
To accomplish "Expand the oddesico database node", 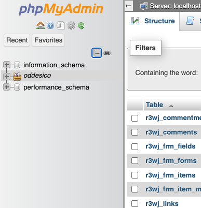I will [x=7, y=76].
